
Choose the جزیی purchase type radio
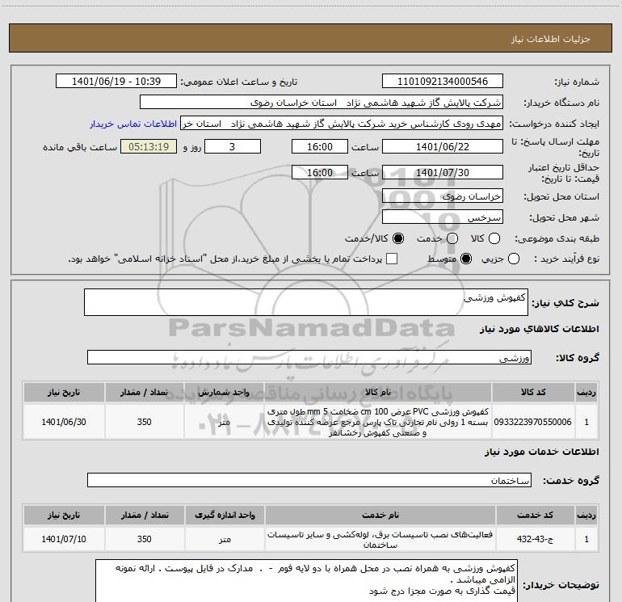514,259
